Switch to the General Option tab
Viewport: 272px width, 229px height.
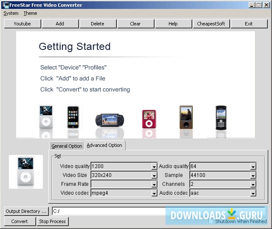pos(67,146)
